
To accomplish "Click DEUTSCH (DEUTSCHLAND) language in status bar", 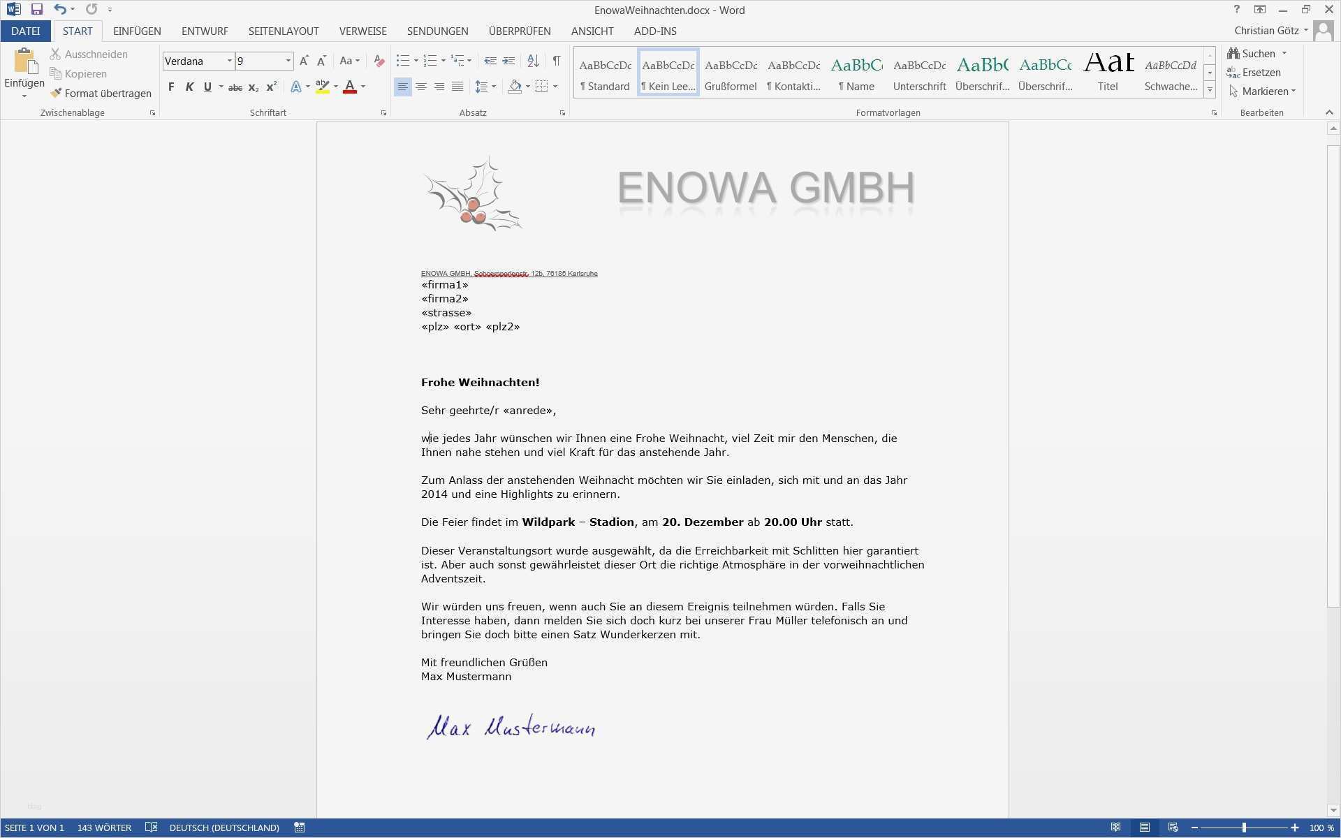I will [224, 828].
